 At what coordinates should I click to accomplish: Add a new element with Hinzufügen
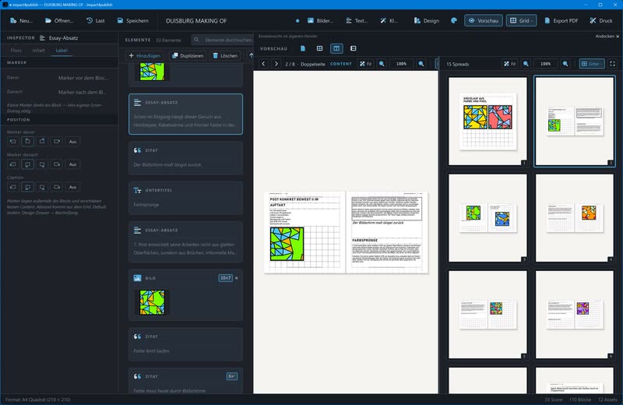145,55
